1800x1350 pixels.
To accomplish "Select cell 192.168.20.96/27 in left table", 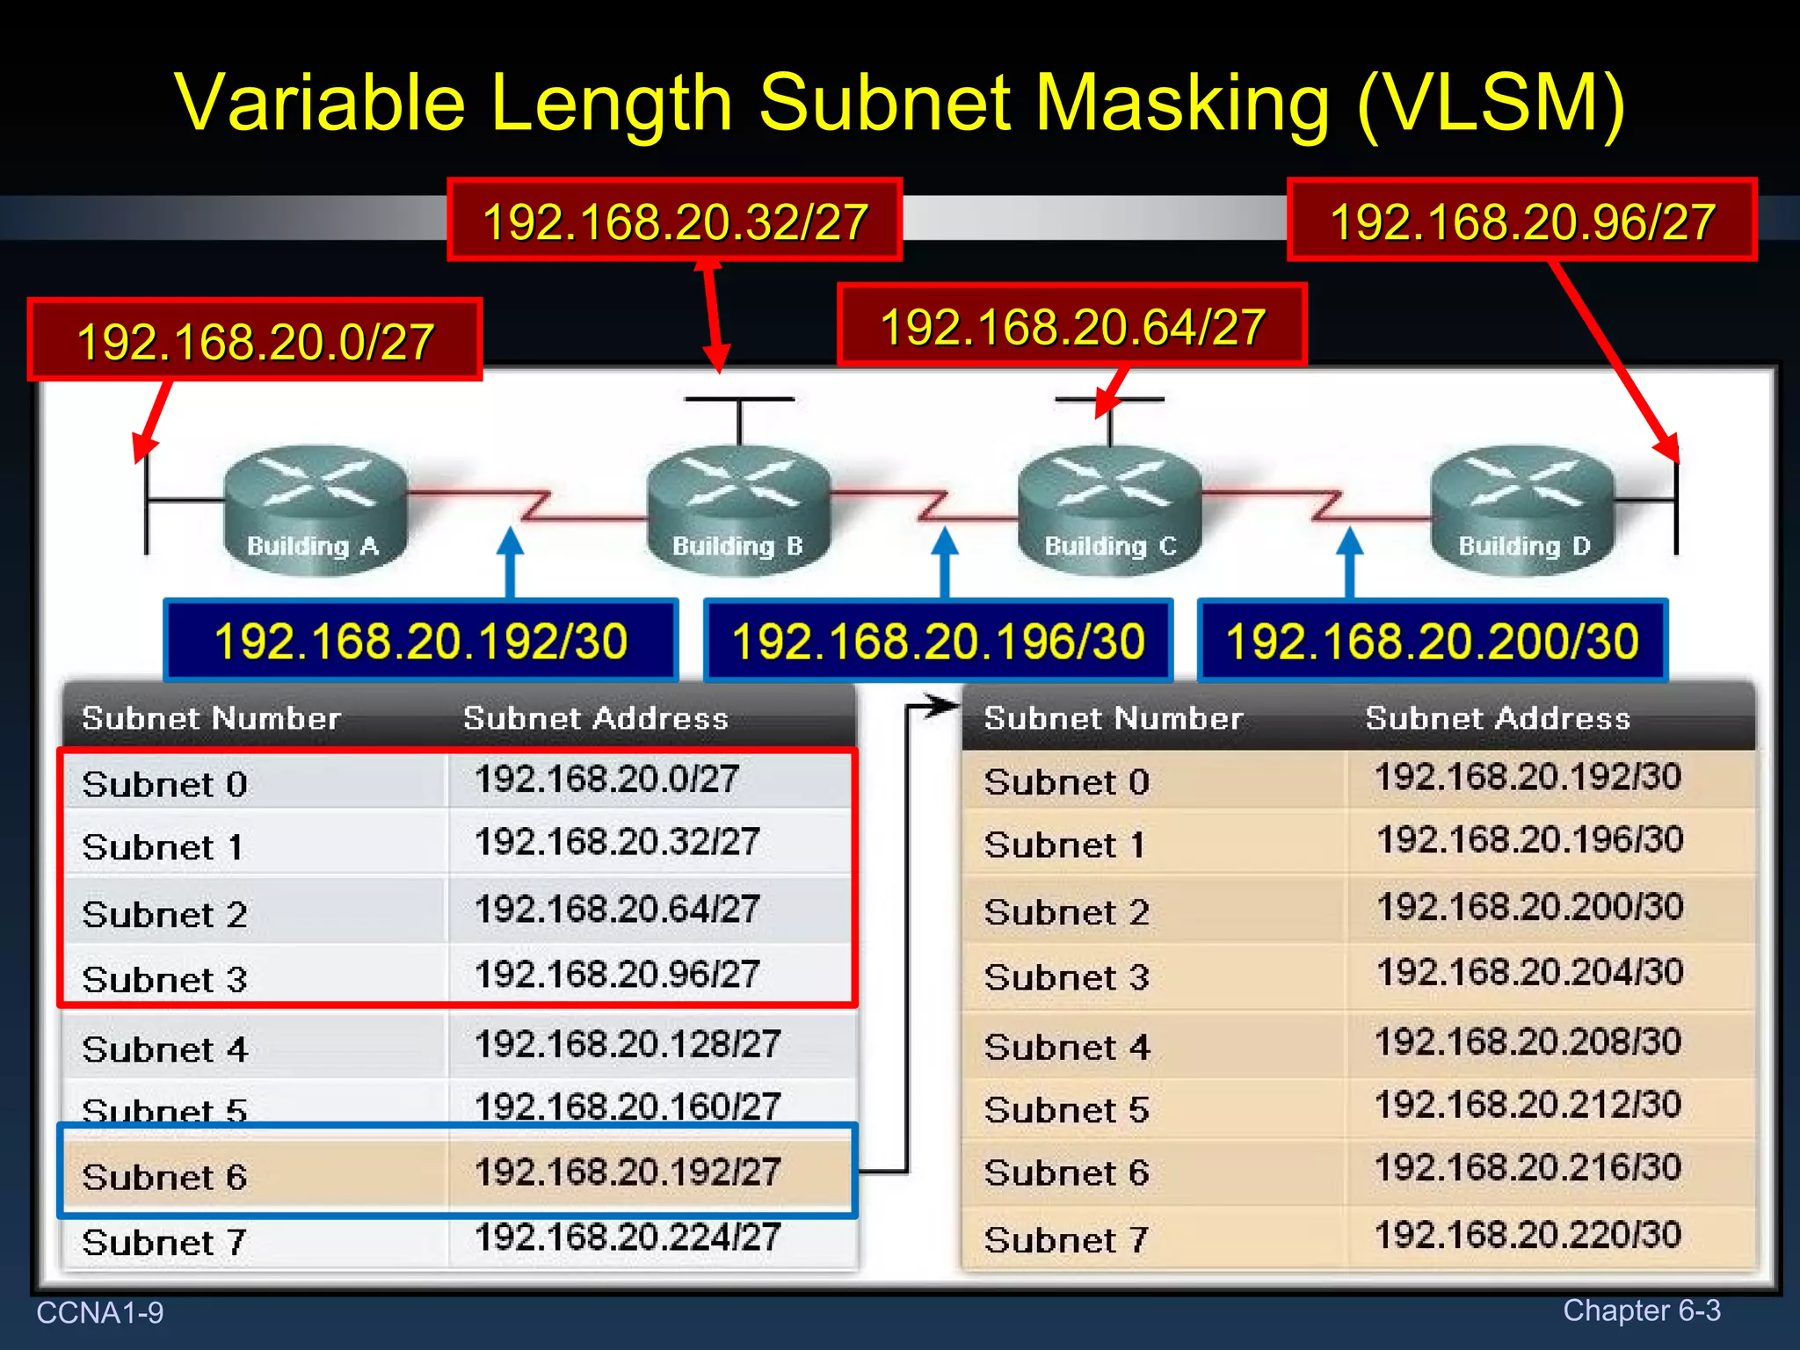I will [617, 974].
